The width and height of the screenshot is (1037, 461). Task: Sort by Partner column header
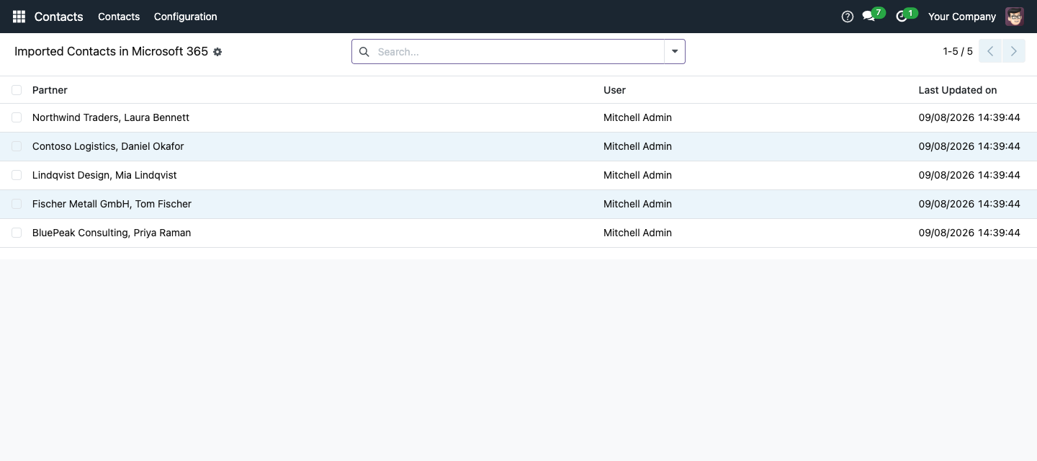coord(50,90)
